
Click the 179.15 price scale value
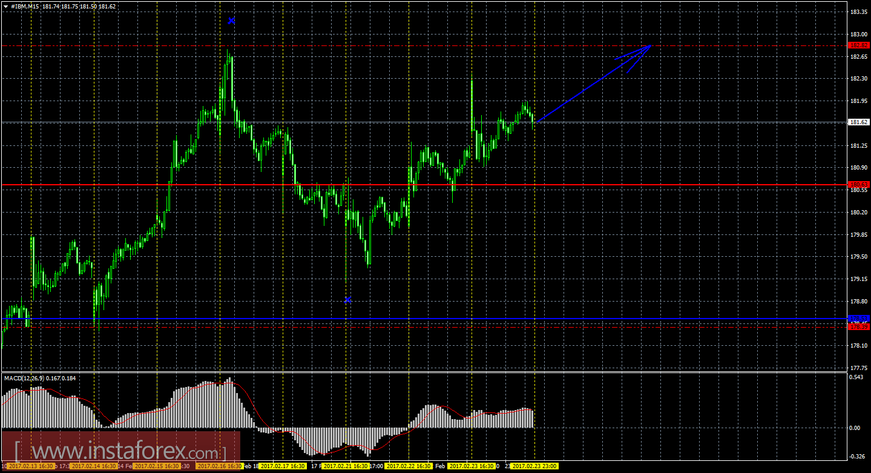click(x=859, y=279)
